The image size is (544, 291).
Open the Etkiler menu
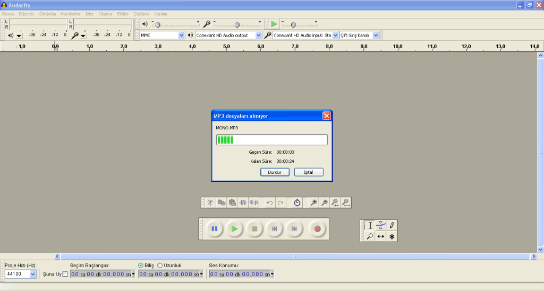pyautogui.click(x=123, y=14)
